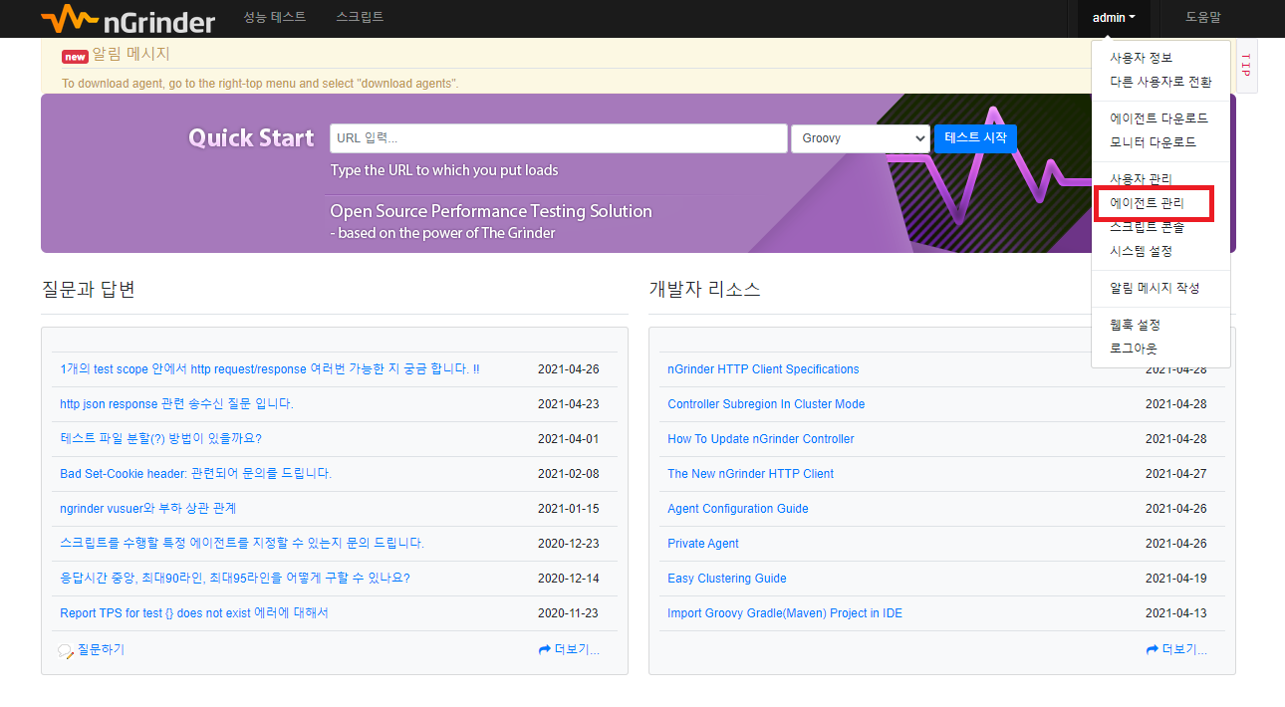Click the new badge beside 알림 메시지
This screenshot has height=707, width=1285.
tap(75, 57)
